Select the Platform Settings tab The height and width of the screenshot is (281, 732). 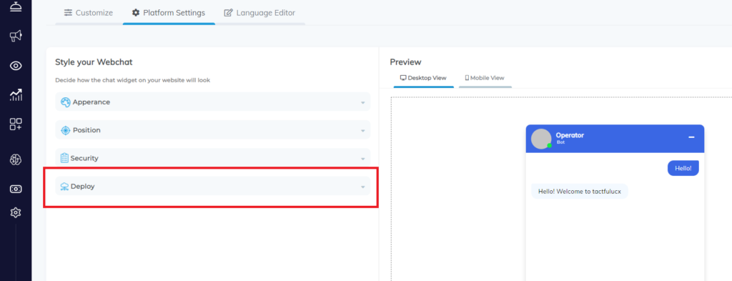point(169,13)
